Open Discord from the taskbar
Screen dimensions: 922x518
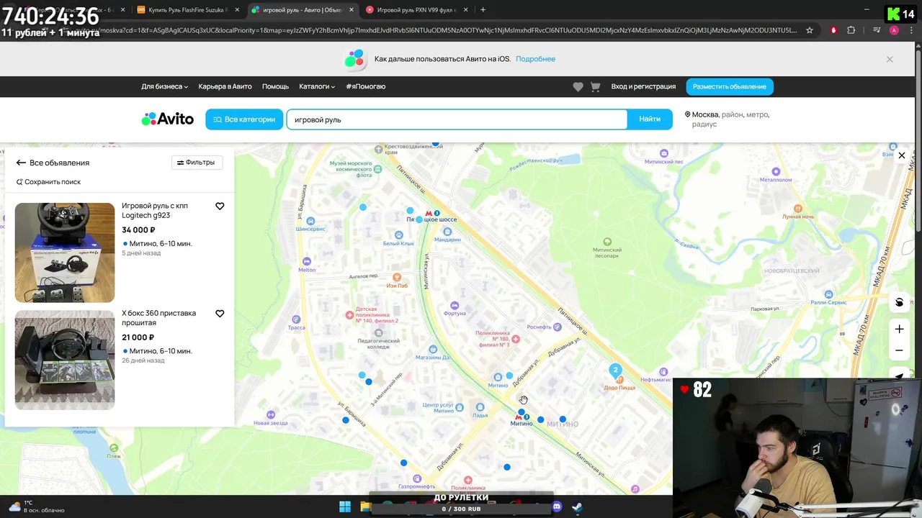(556, 506)
